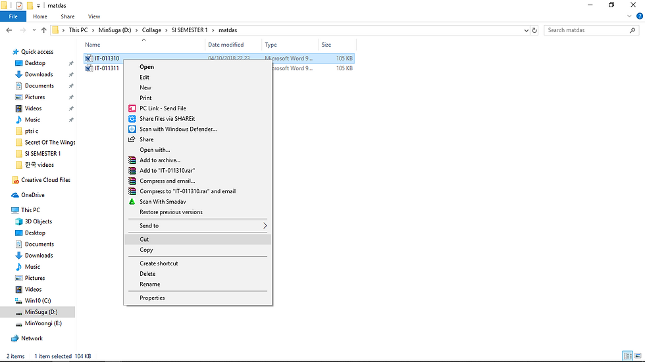Screen dimensions: 645x362
Task: Choose Restore previous versions
Action: tap(197, 212)
